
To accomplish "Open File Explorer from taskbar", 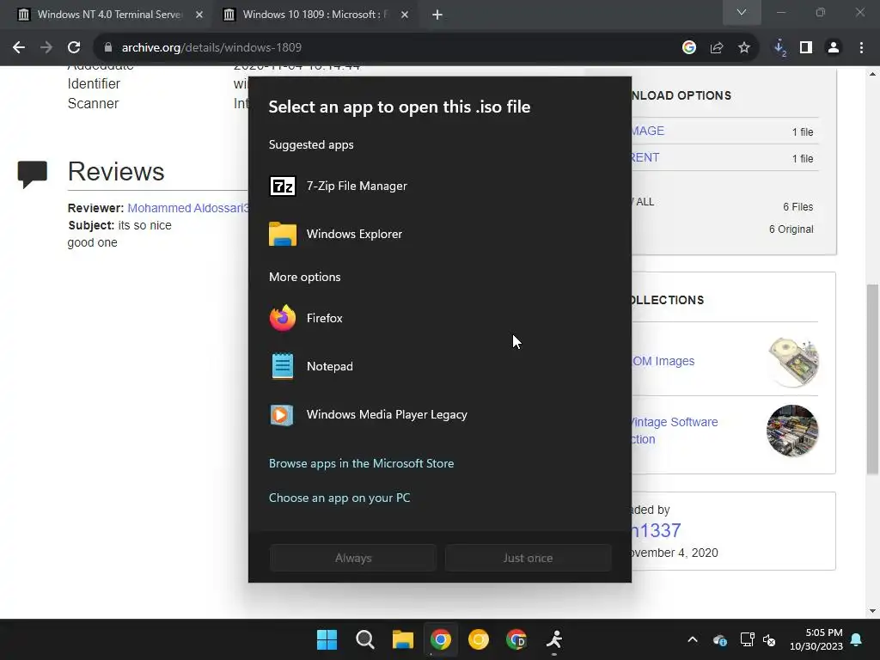I will [x=402, y=639].
